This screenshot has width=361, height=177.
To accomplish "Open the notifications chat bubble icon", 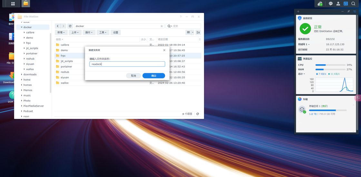I will point(331,4).
